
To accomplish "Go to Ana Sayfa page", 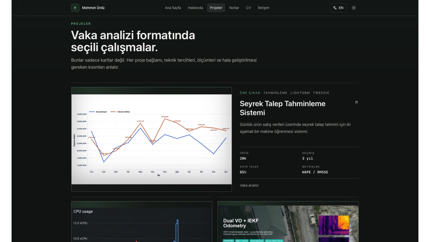I will pyautogui.click(x=173, y=8).
